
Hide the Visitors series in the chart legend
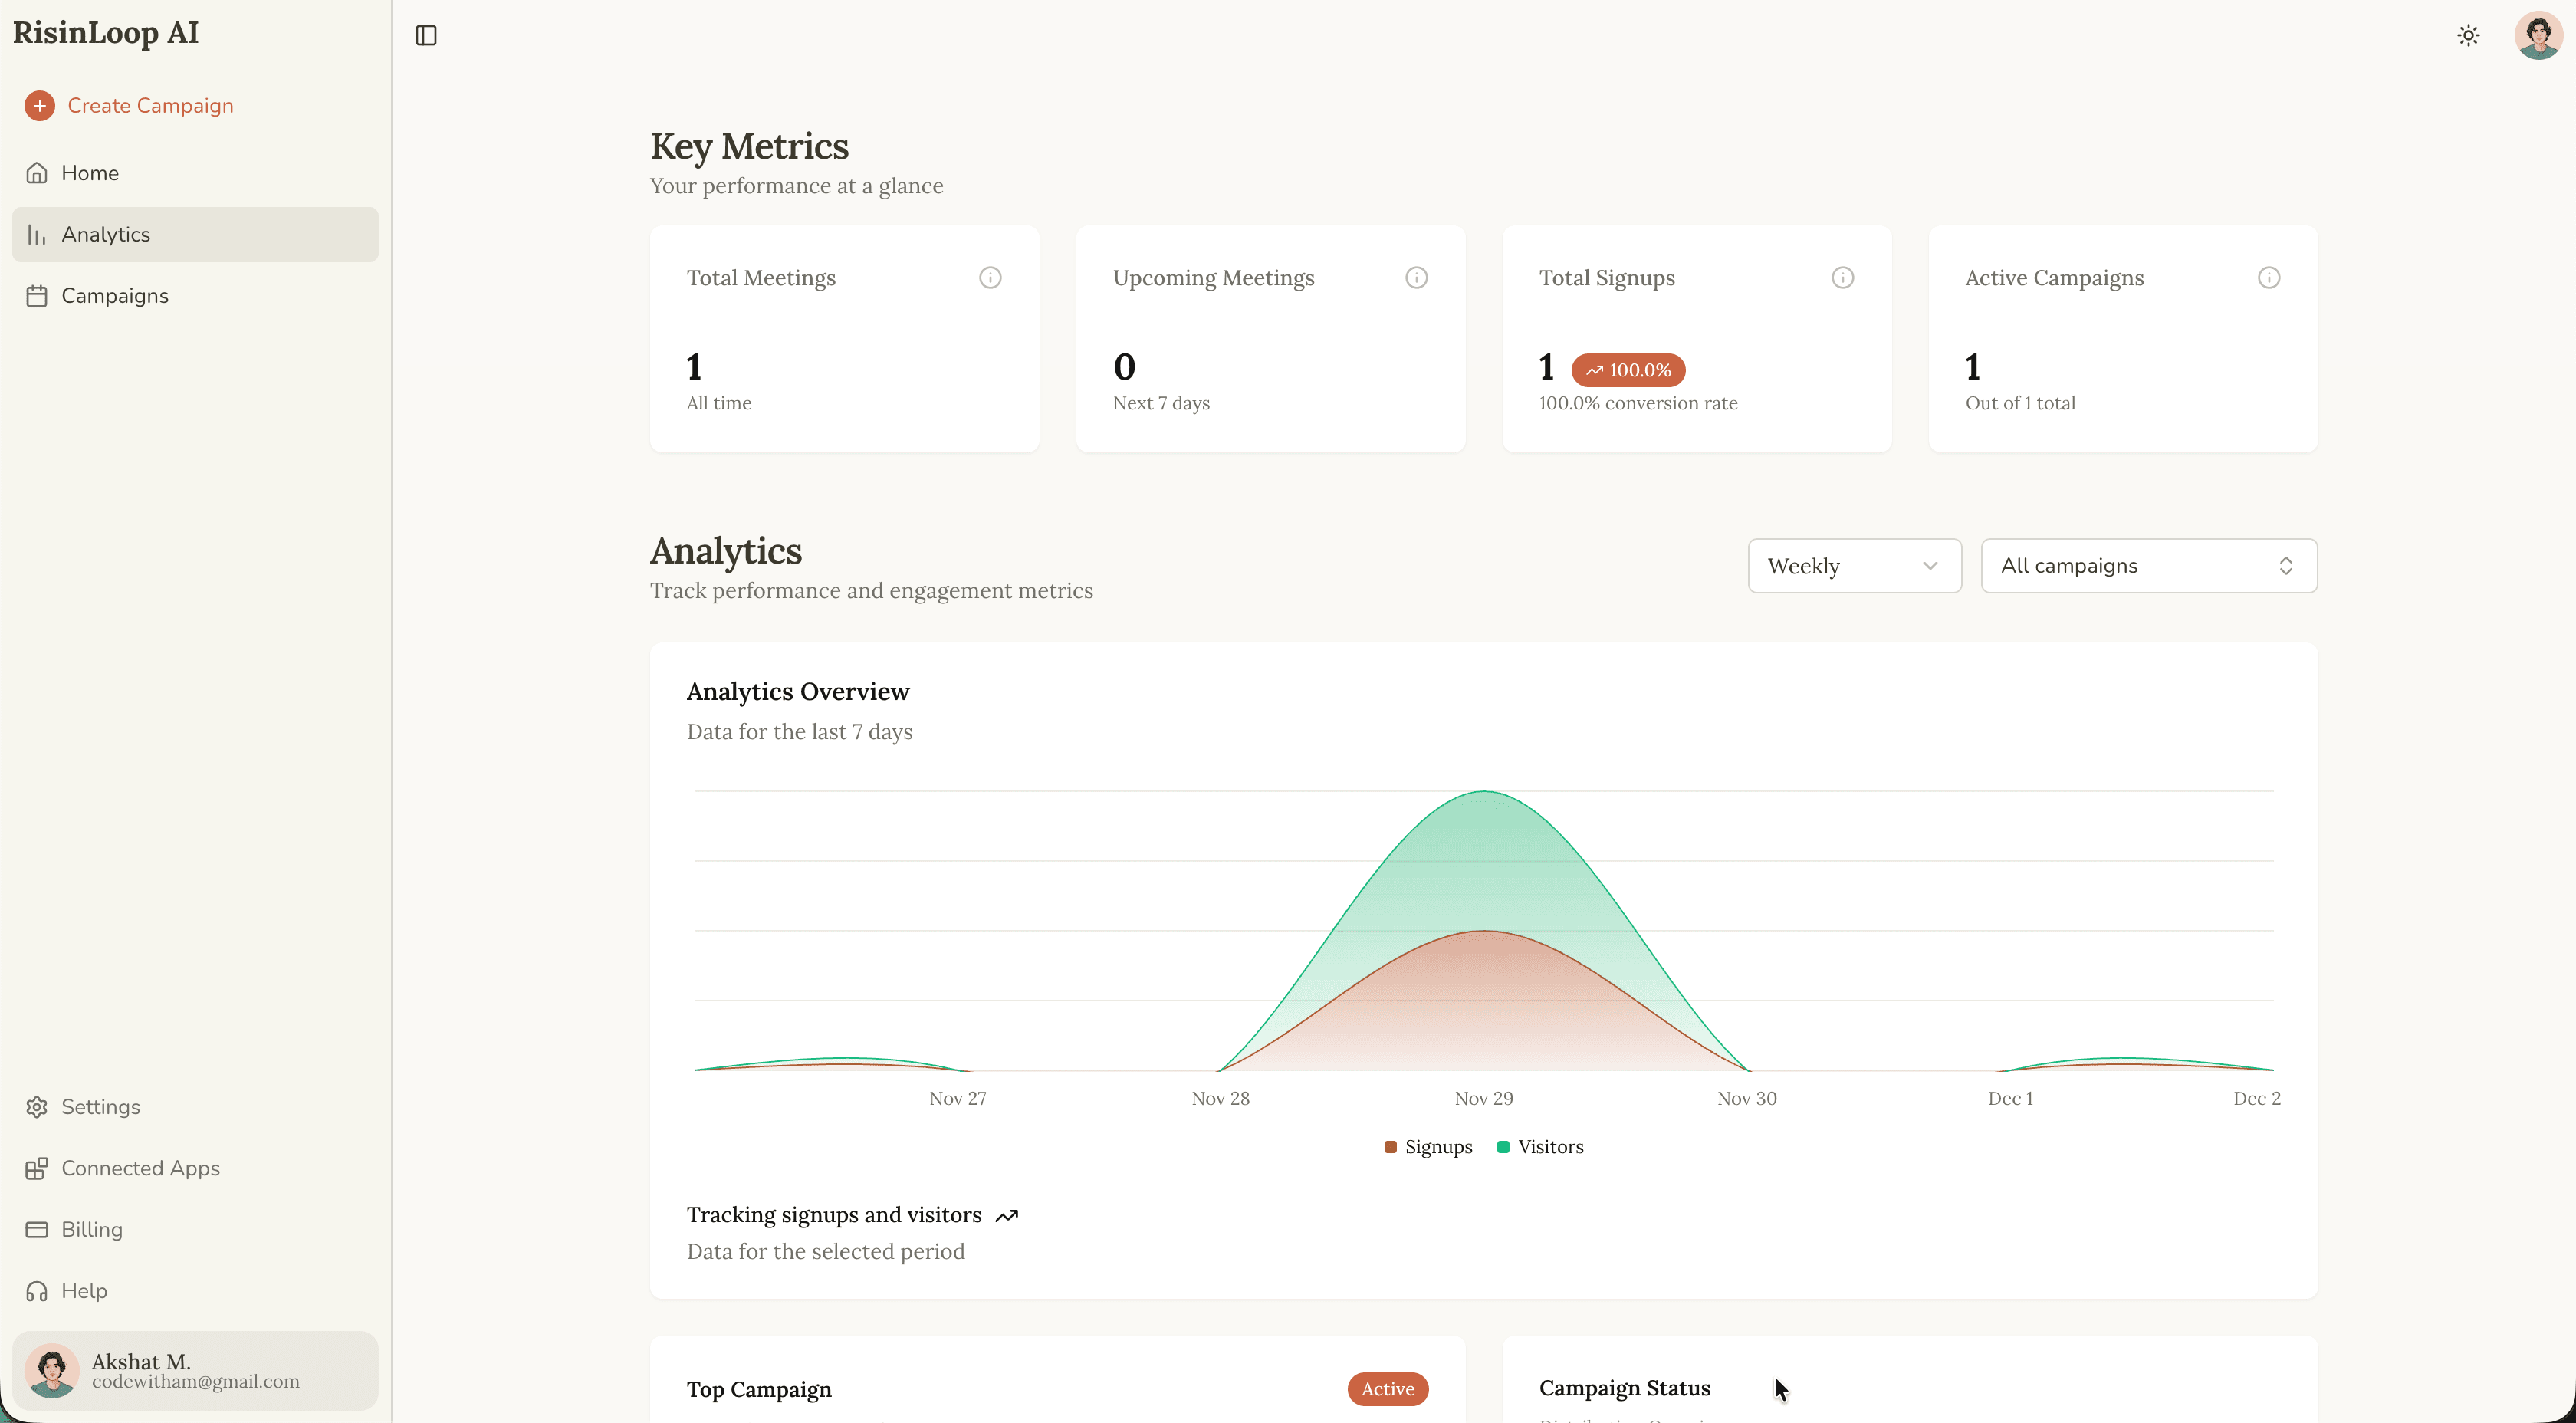click(1539, 1147)
